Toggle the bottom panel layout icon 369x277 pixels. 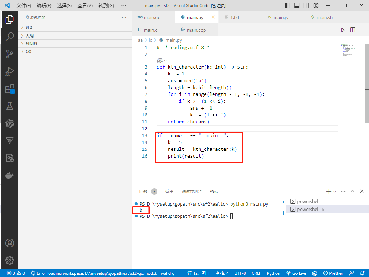click(x=297, y=5)
